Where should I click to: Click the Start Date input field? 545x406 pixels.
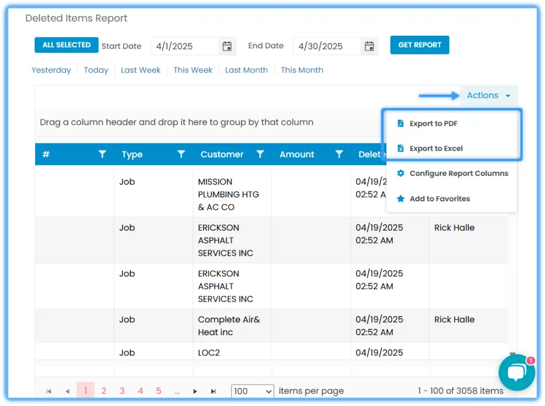coord(185,46)
